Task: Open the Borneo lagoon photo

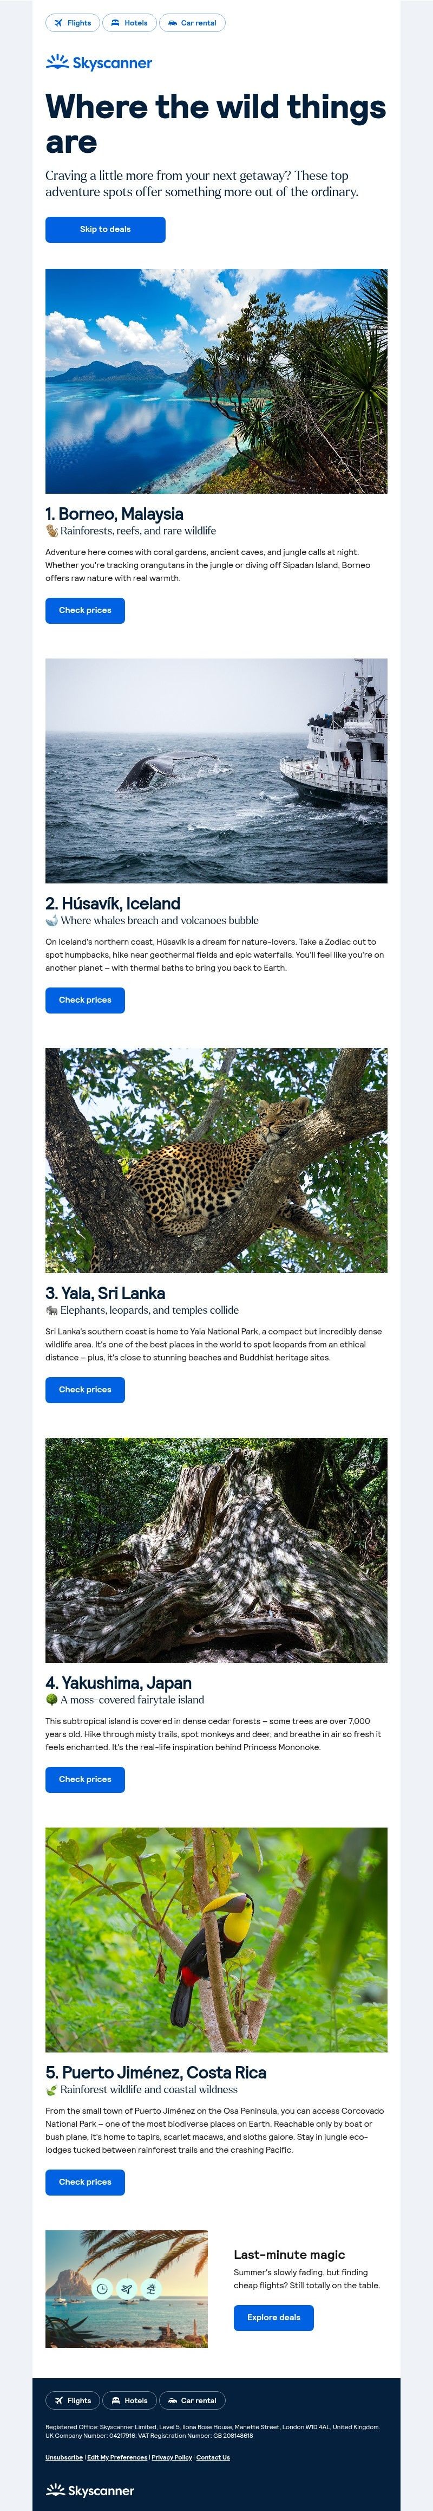Action: [x=216, y=381]
